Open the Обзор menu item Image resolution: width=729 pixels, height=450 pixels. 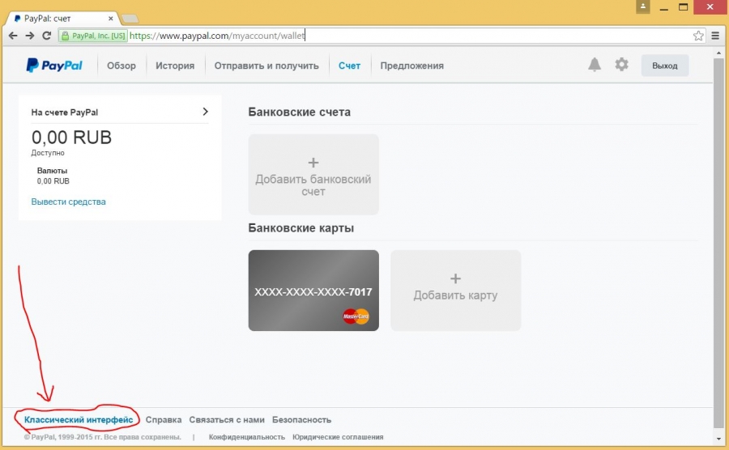[122, 66]
